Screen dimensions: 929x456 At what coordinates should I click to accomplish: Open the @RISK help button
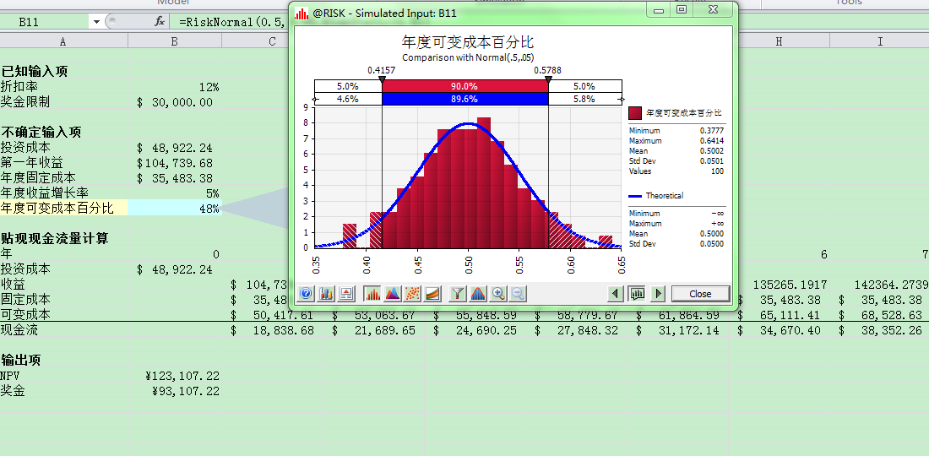[307, 293]
